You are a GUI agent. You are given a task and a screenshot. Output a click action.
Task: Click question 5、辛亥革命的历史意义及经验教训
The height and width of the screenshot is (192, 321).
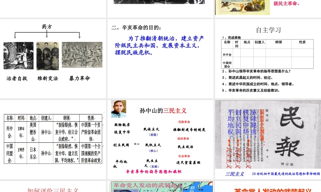point(251,90)
